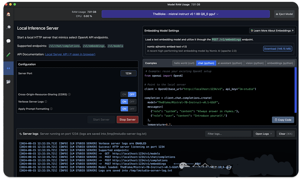Select the chat (python) example tab
This screenshot has width=302, height=179.
(206, 63)
